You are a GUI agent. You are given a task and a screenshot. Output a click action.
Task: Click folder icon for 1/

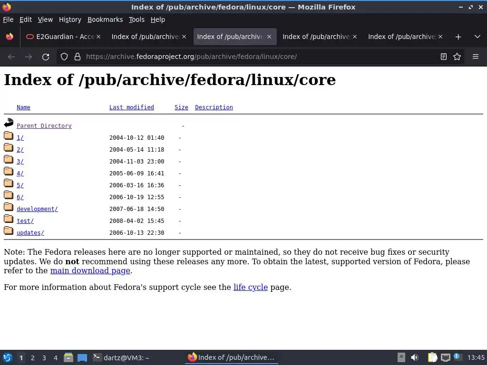[x=9, y=135]
